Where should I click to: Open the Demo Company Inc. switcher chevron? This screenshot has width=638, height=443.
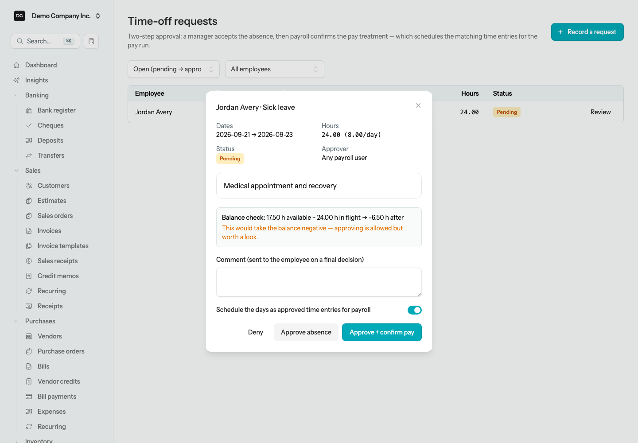point(98,16)
